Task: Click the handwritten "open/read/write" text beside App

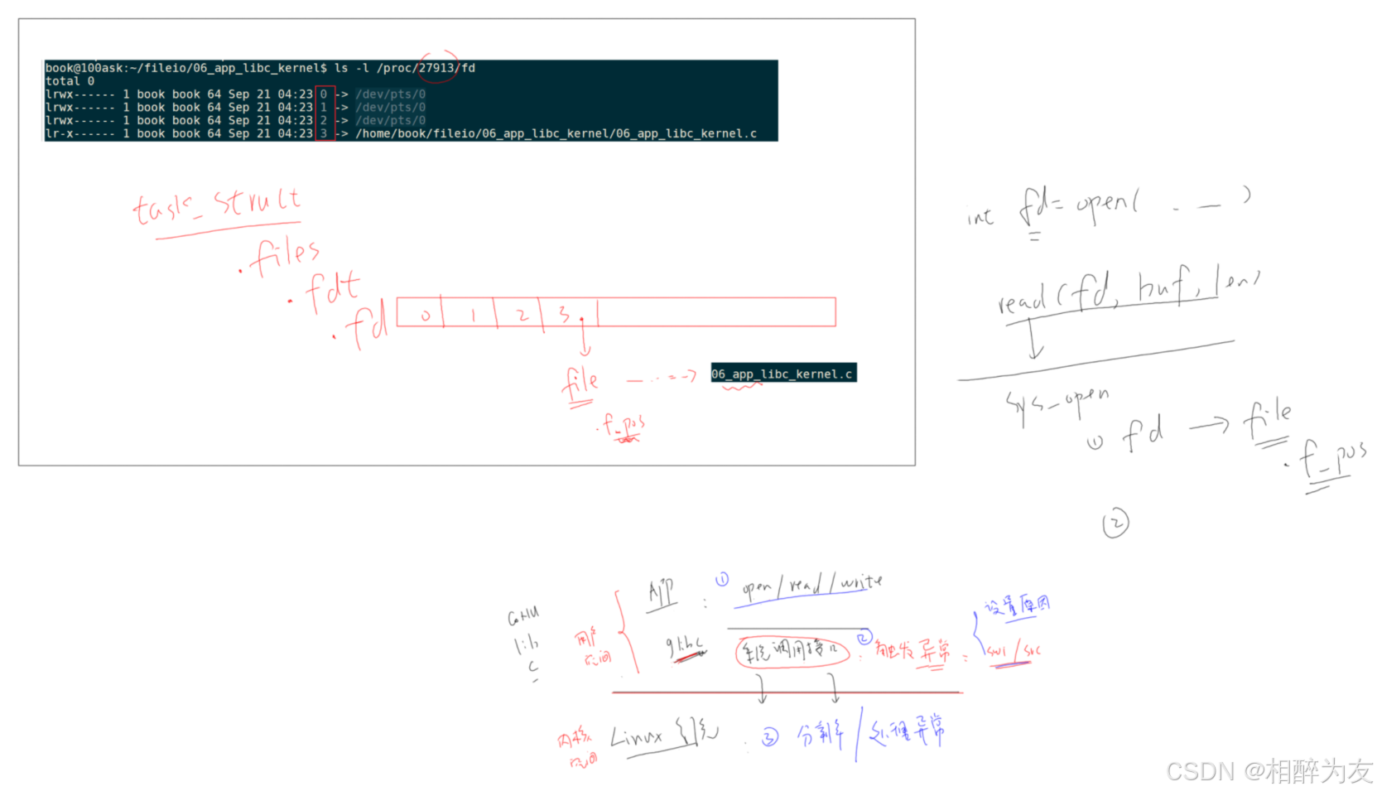Action: pos(811,585)
